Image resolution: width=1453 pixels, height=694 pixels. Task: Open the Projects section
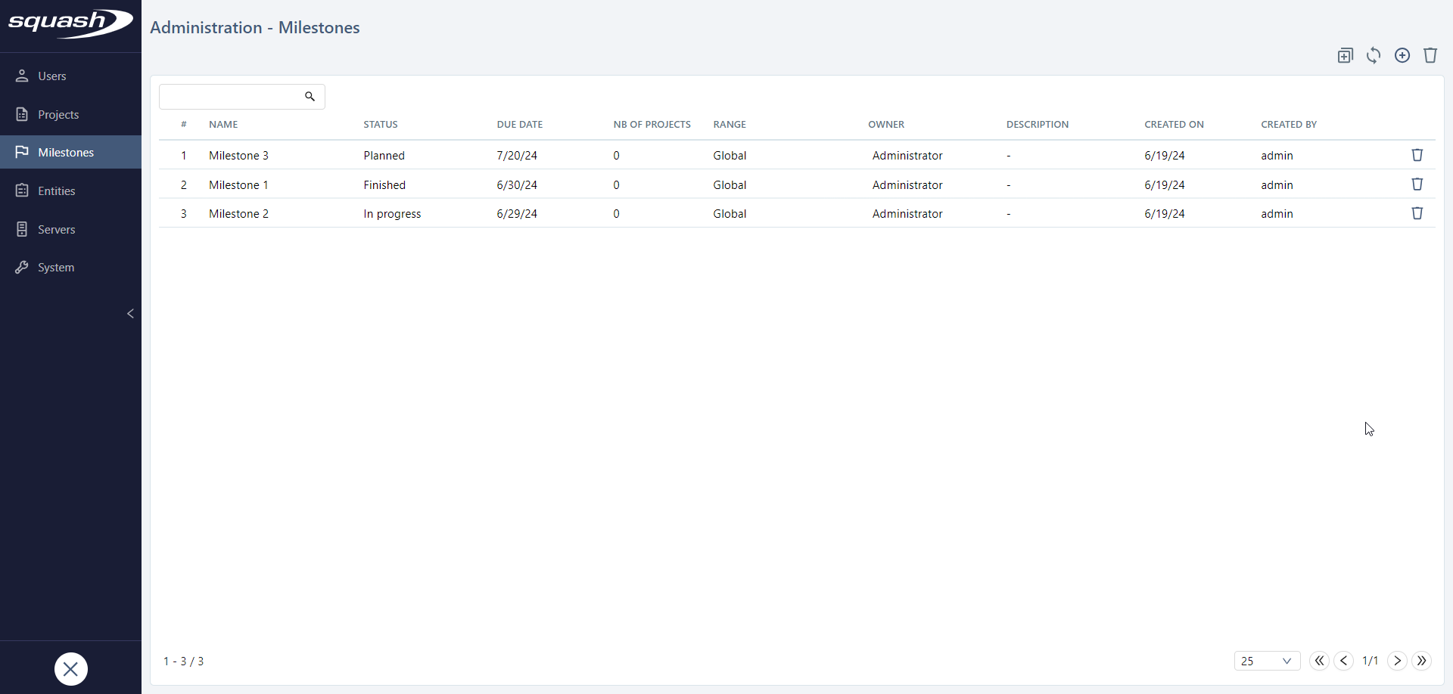coord(57,113)
